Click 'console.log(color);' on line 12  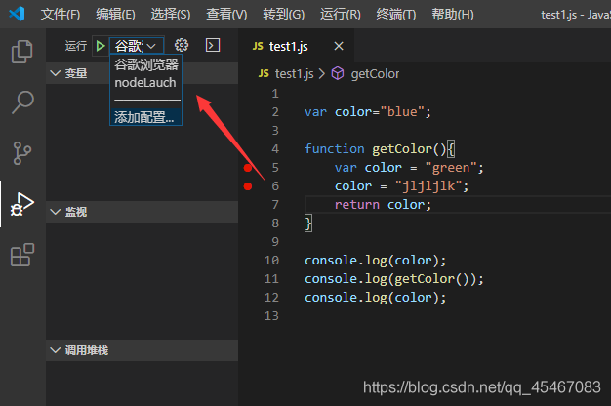(375, 298)
